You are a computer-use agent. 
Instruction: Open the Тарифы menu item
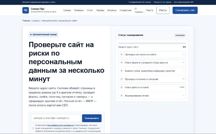(100, 10)
